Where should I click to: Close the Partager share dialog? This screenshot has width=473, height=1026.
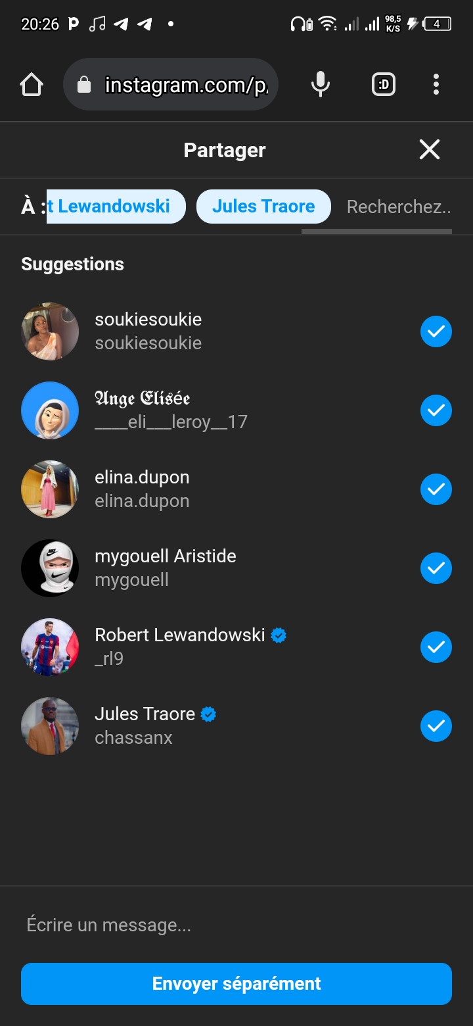pyautogui.click(x=430, y=150)
